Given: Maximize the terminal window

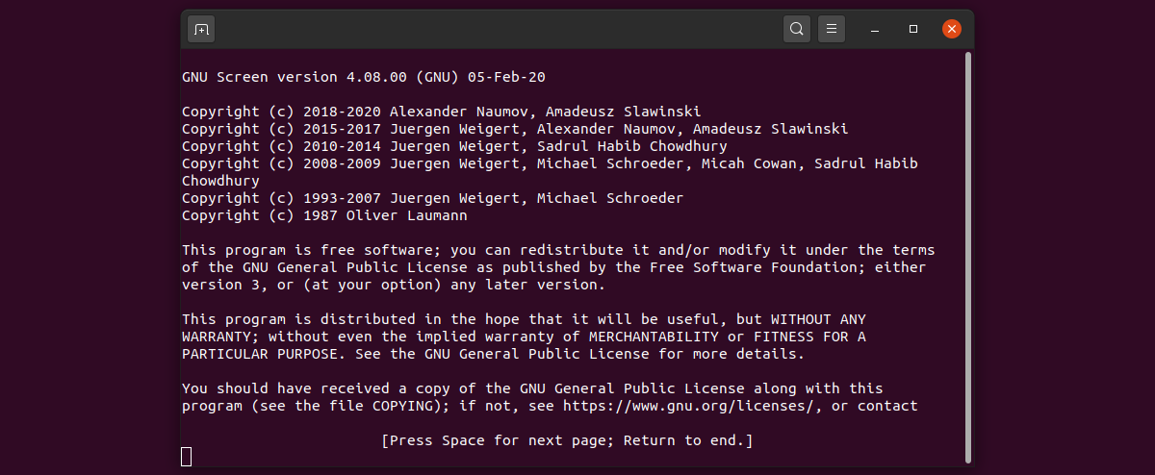Looking at the screenshot, I should (913, 29).
